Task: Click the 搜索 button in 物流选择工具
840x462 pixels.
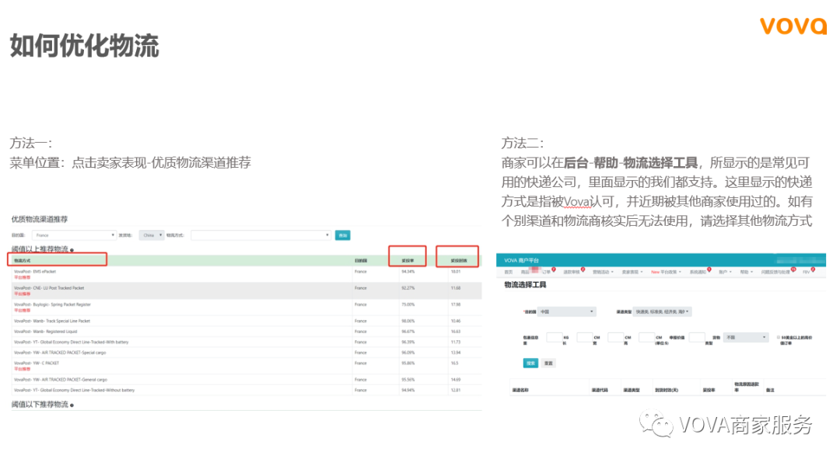Action: click(x=531, y=363)
